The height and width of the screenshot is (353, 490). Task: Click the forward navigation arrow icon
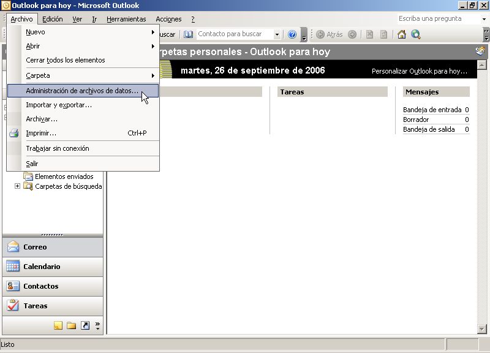352,34
